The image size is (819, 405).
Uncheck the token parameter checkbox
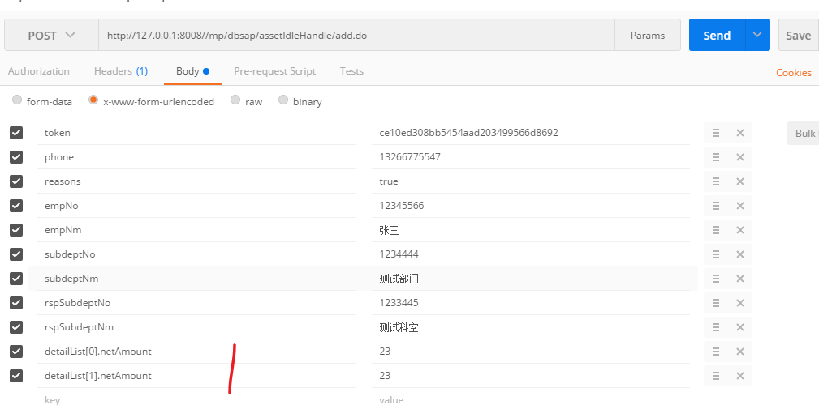(16, 133)
